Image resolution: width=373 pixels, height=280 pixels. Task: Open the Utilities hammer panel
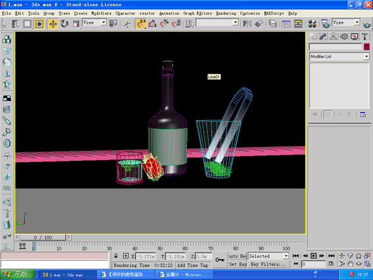coord(364,36)
